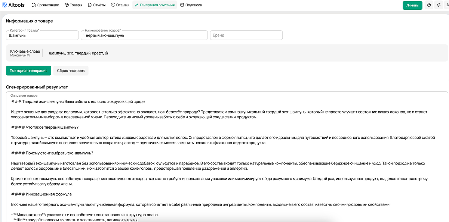Click the speech bubble icon beside Отзывы

click(x=113, y=5)
